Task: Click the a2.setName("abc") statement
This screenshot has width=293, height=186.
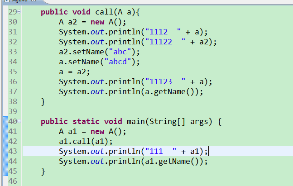Action: pos(99,52)
